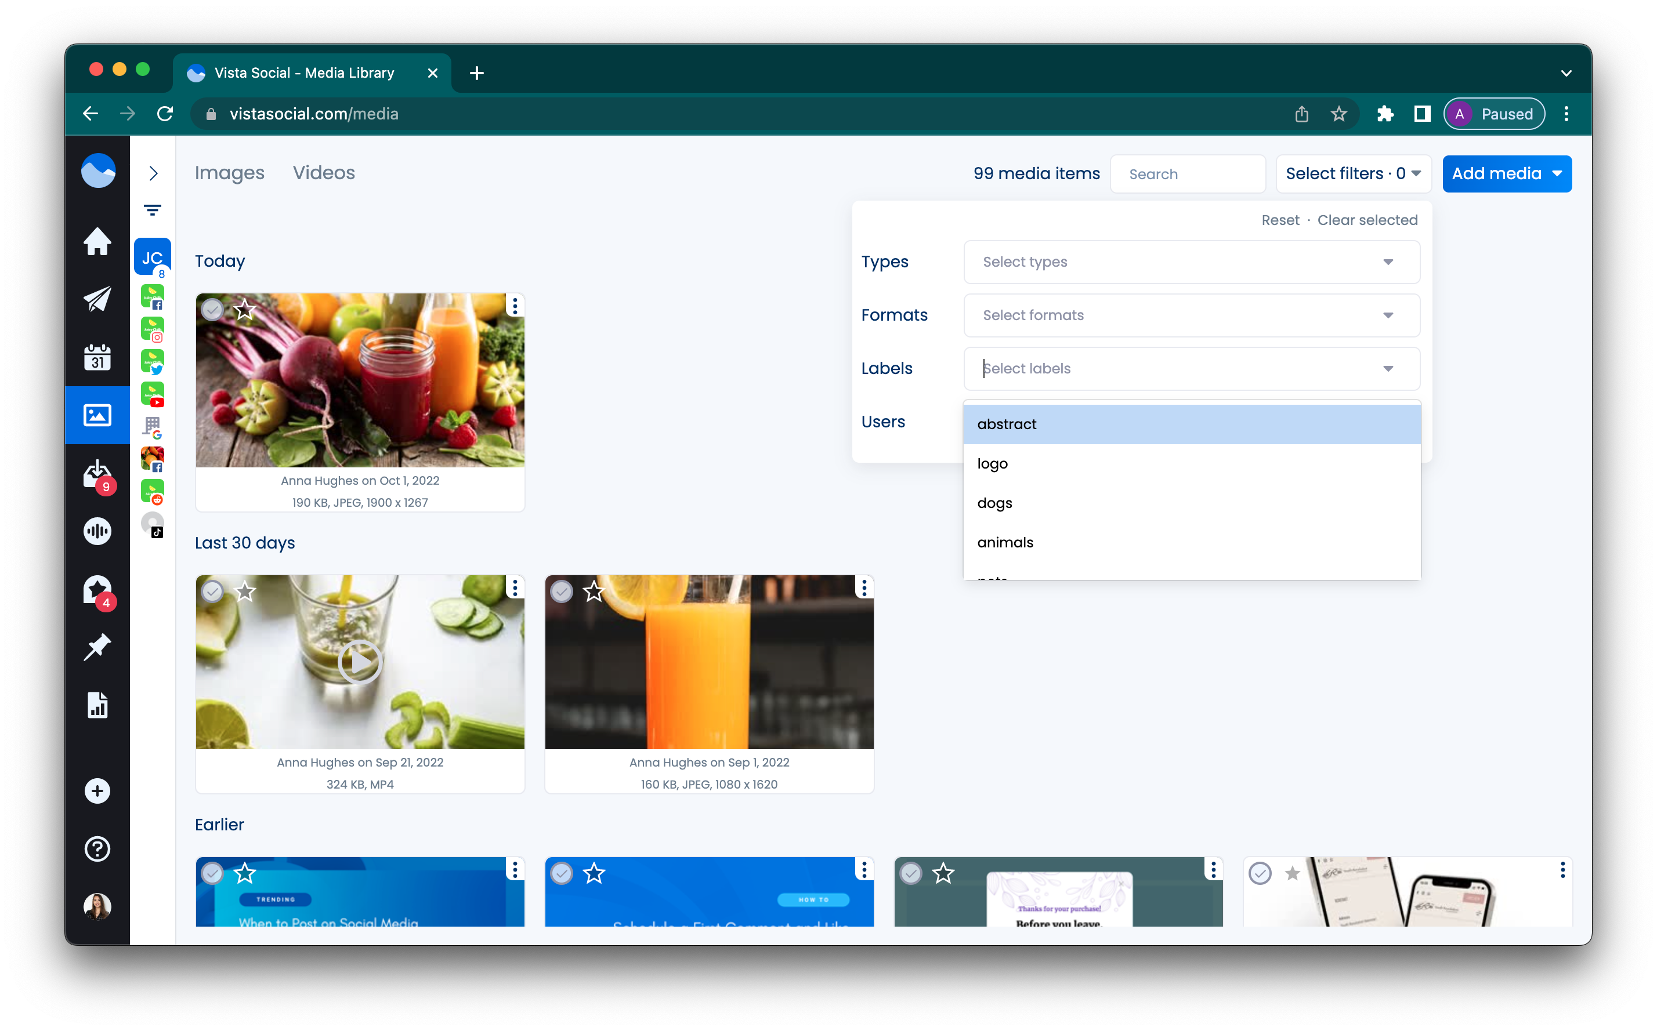Open the Sep 1 orange juice thumbnail
1657x1031 pixels.
[x=709, y=662]
